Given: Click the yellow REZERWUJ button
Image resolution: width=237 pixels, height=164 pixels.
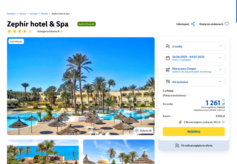Looking at the screenshot, I should tap(194, 132).
